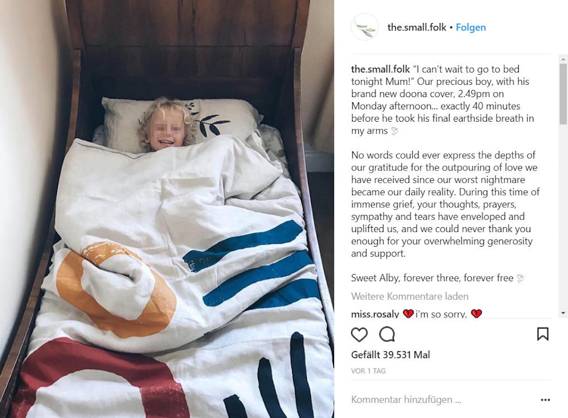Click the scrollbar up arrow in comments
The image size is (568, 418).
(x=563, y=58)
